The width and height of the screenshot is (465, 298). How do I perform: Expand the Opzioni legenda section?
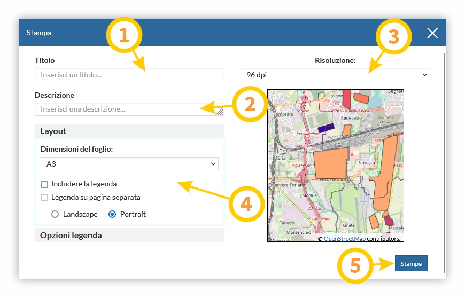pos(129,235)
